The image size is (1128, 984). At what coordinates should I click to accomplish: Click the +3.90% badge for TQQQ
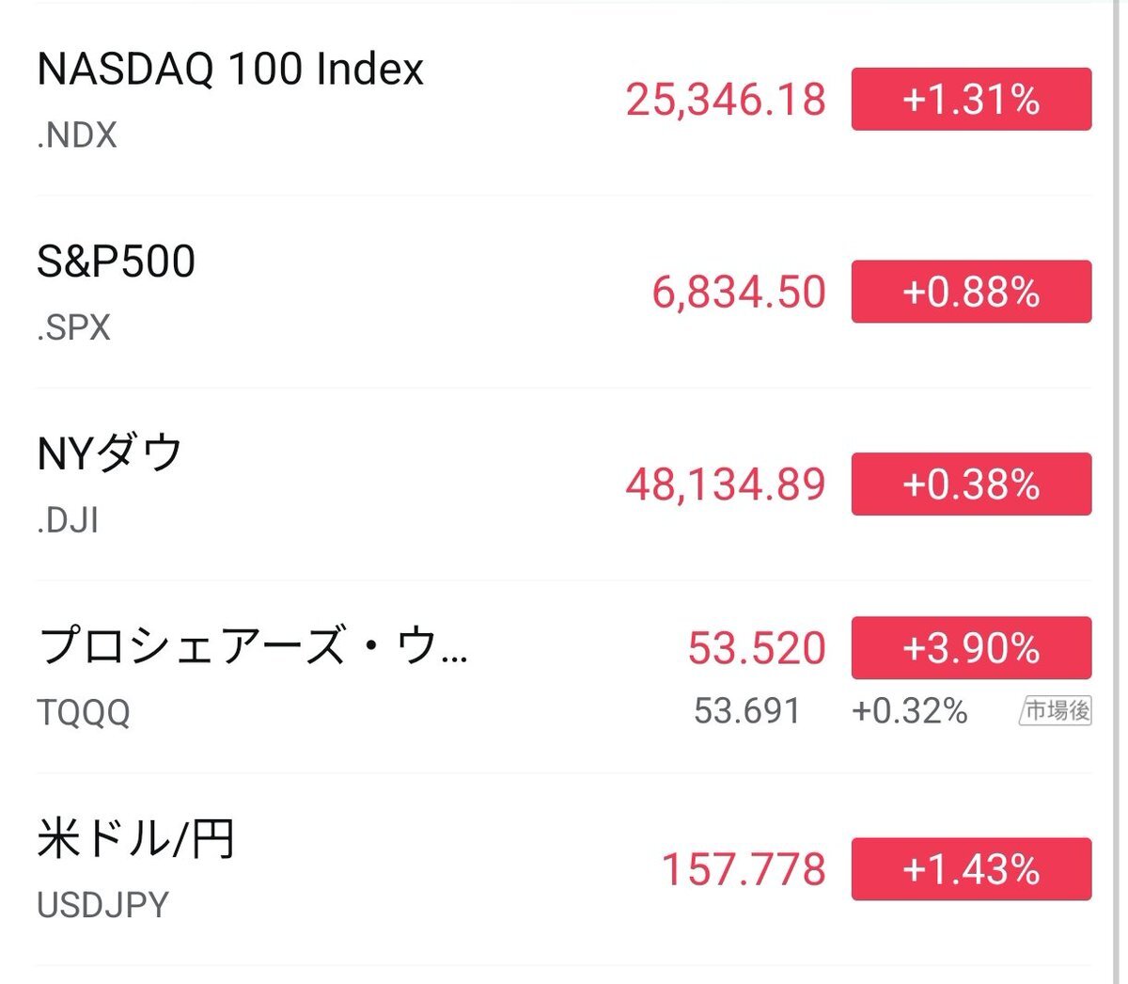point(971,647)
